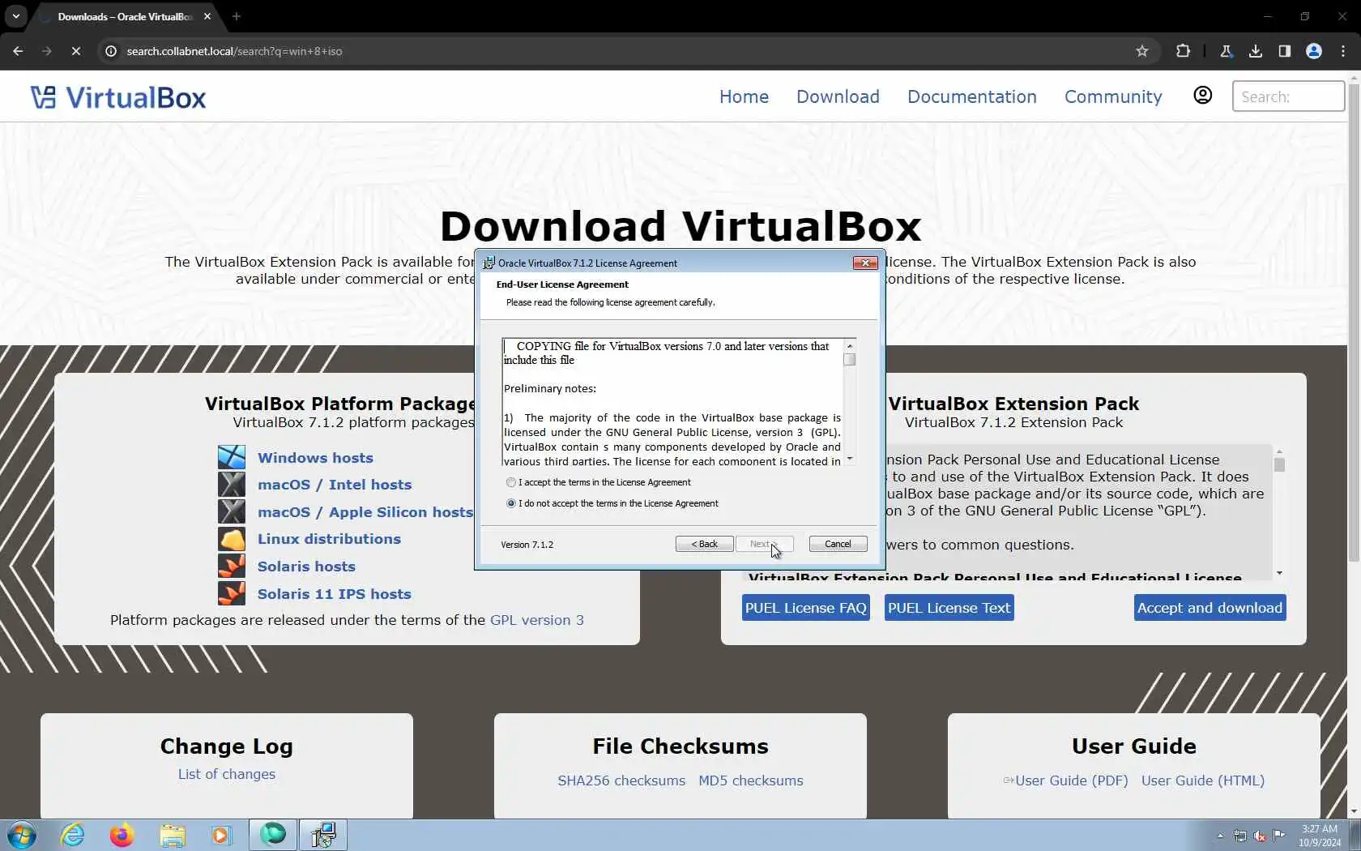Image resolution: width=1361 pixels, height=851 pixels.
Task: Click the Linux distributions platform icon
Action: point(232,539)
